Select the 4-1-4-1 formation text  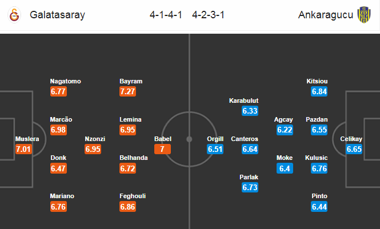tap(166, 15)
